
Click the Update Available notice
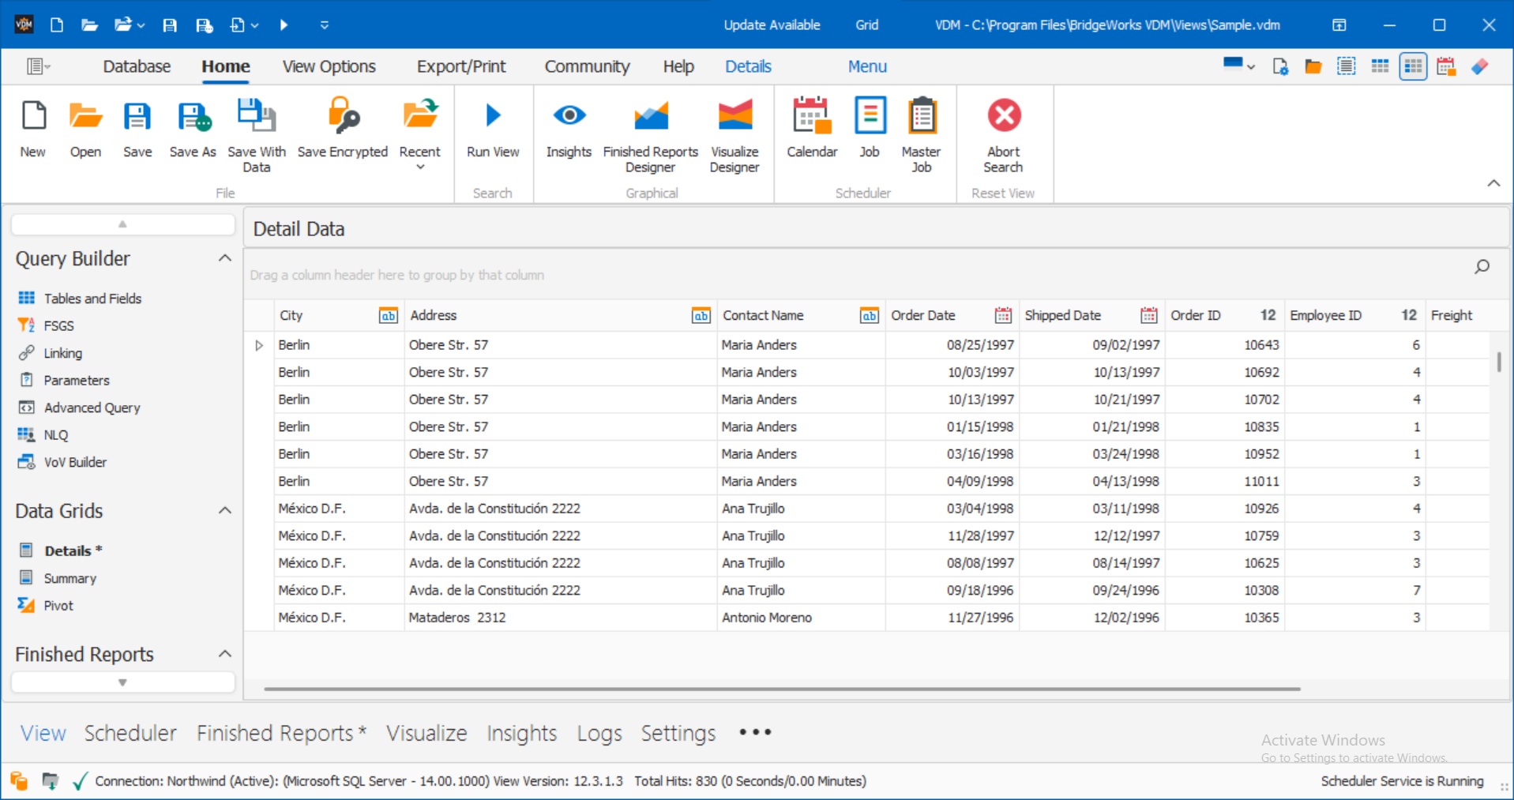(x=772, y=24)
